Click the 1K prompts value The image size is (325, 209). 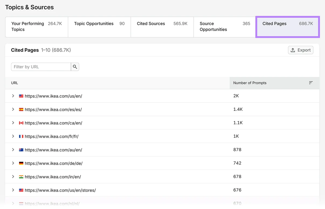pos(236,136)
